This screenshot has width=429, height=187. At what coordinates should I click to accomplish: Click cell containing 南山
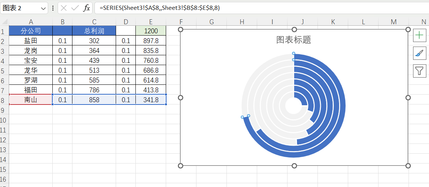pos(31,100)
